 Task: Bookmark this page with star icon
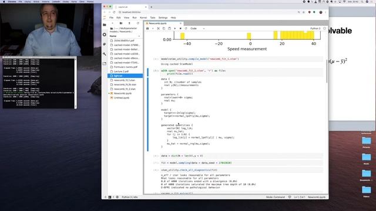[304, 12]
